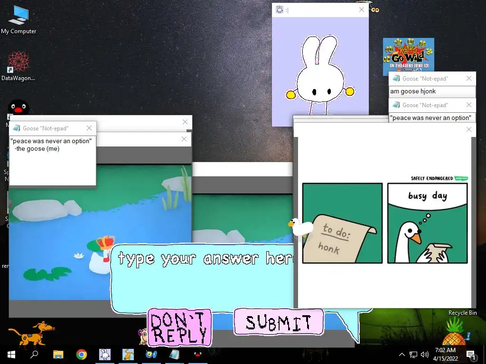Open the volume speaker tray icon

(425, 355)
